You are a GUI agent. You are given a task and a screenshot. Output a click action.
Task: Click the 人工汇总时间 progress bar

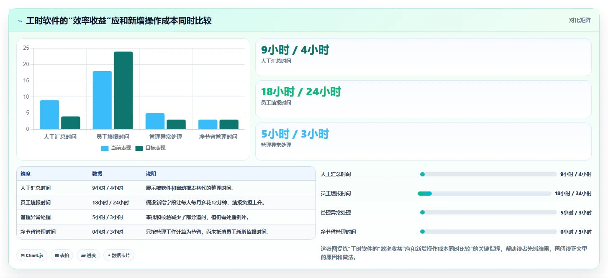[488, 174]
